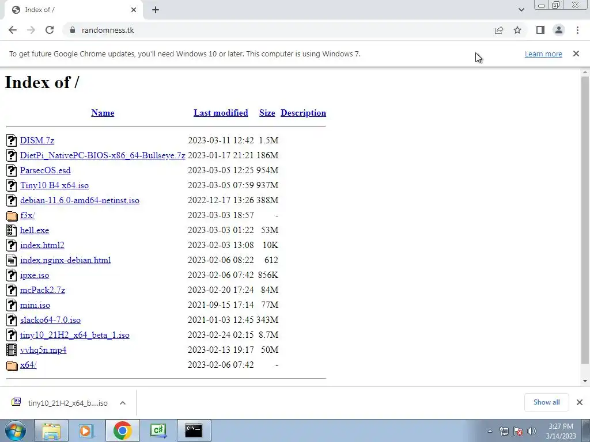This screenshot has width=590, height=442.
Task: Click the share page icon in address bar
Action: tap(499, 30)
